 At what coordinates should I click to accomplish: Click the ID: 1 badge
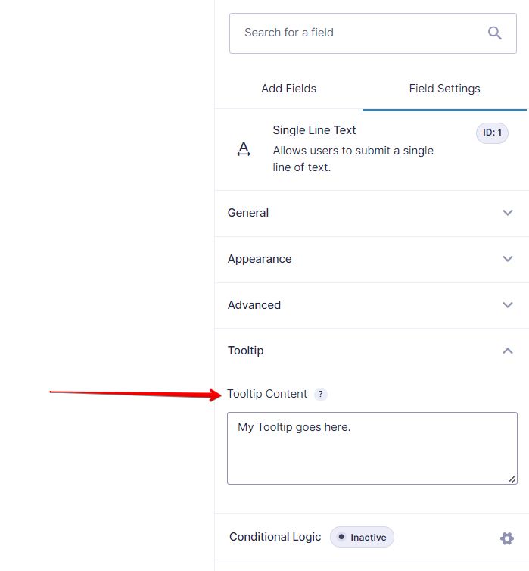pos(492,133)
